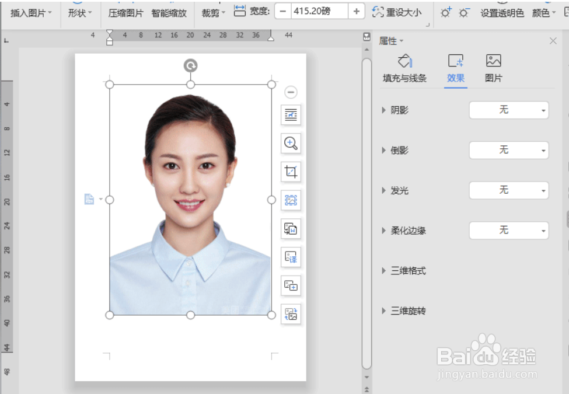Click the bottom-right corner resize handle
Image resolution: width=569 pixels, height=394 pixels.
click(x=271, y=315)
